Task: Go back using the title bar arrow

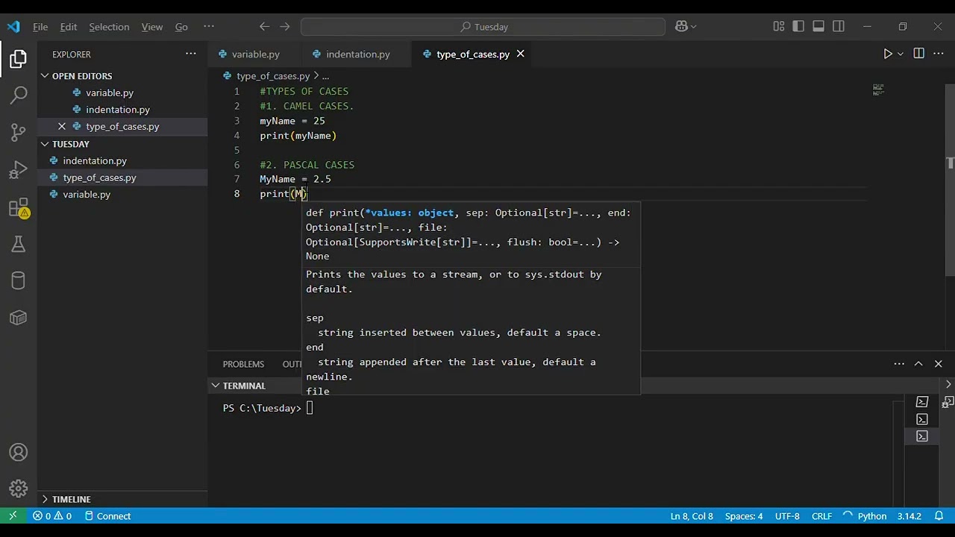Action: 264,26
